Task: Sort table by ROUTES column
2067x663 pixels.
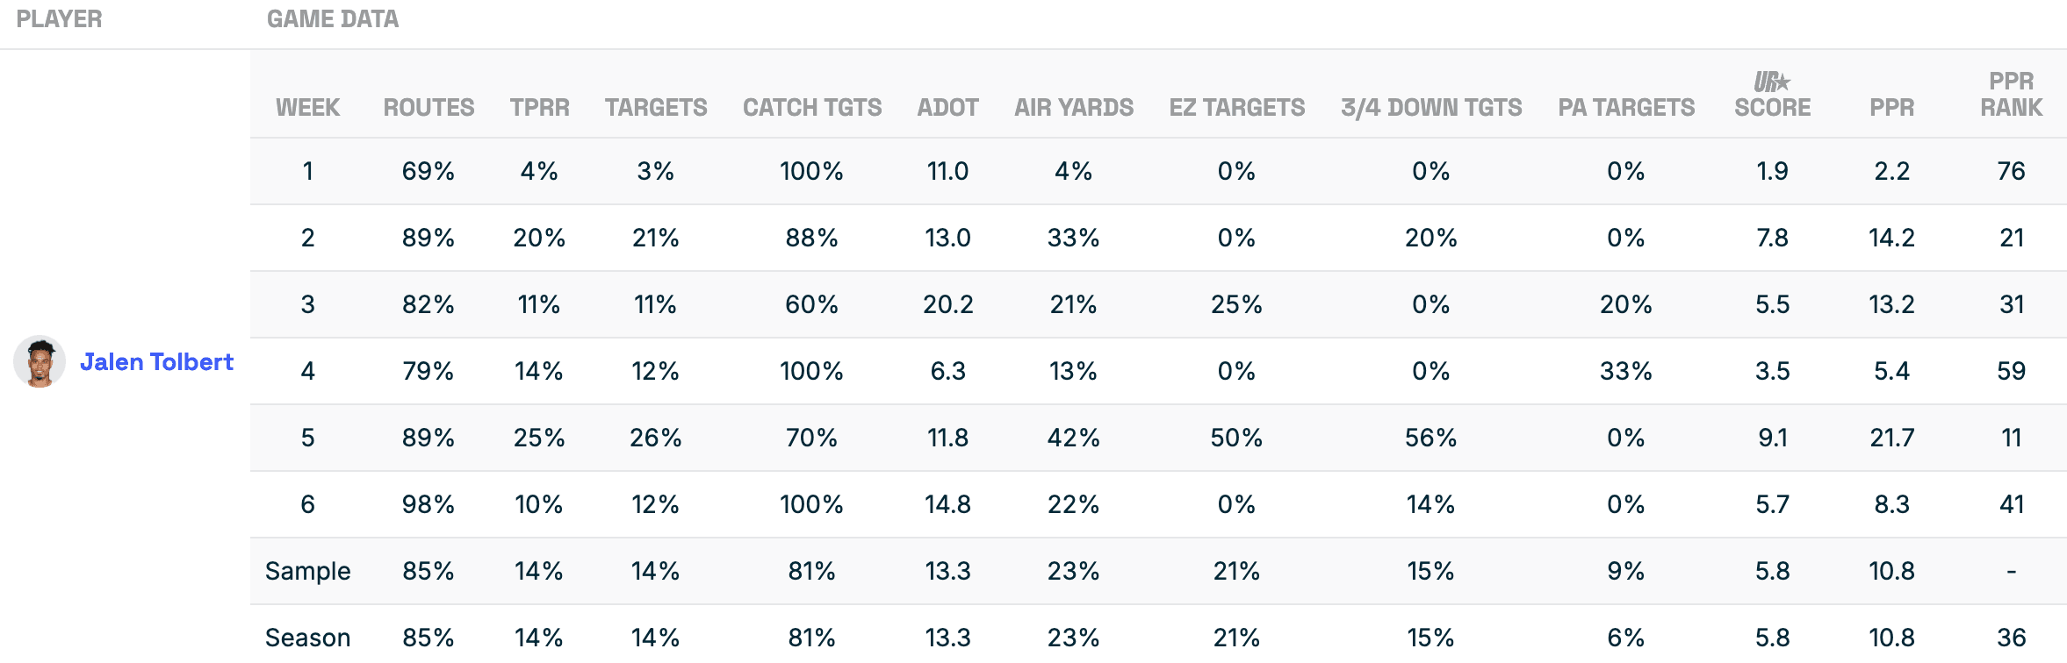Action: tap(429, 107)
